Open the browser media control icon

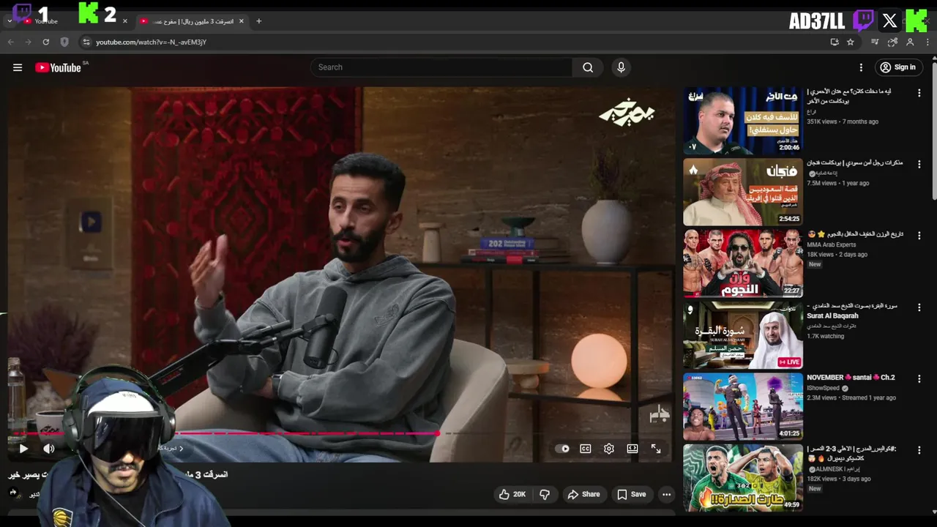[x=875, y=42]
